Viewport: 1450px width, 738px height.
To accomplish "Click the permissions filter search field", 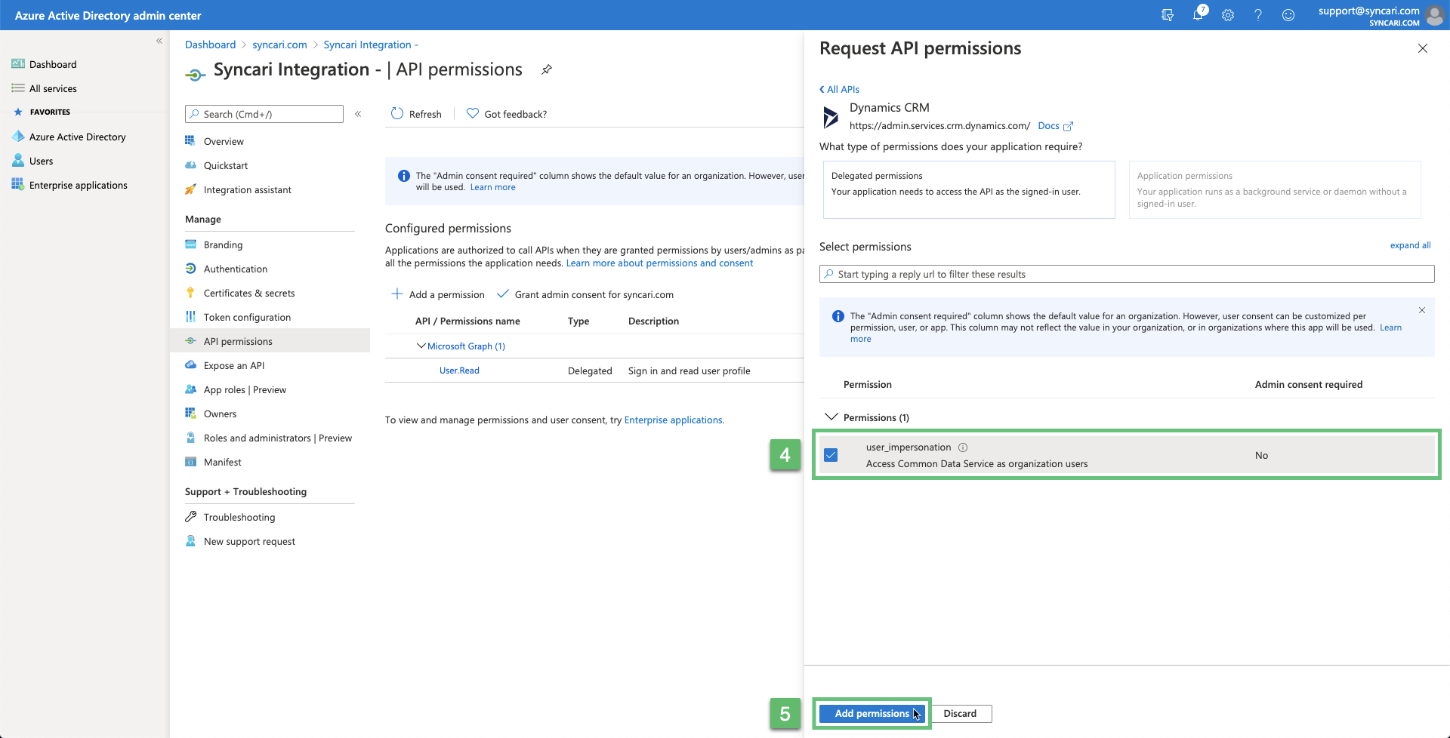I will pyautogui.click(x=1127, y=275).
